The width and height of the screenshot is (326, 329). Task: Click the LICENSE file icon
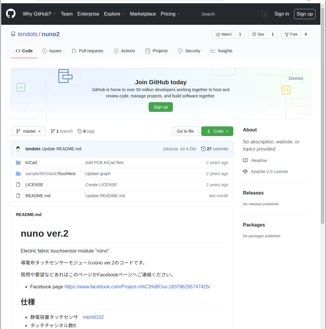coord(18,185)
